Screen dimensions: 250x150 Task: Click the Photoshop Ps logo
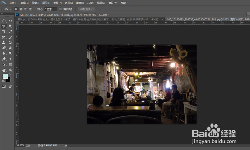3,2
